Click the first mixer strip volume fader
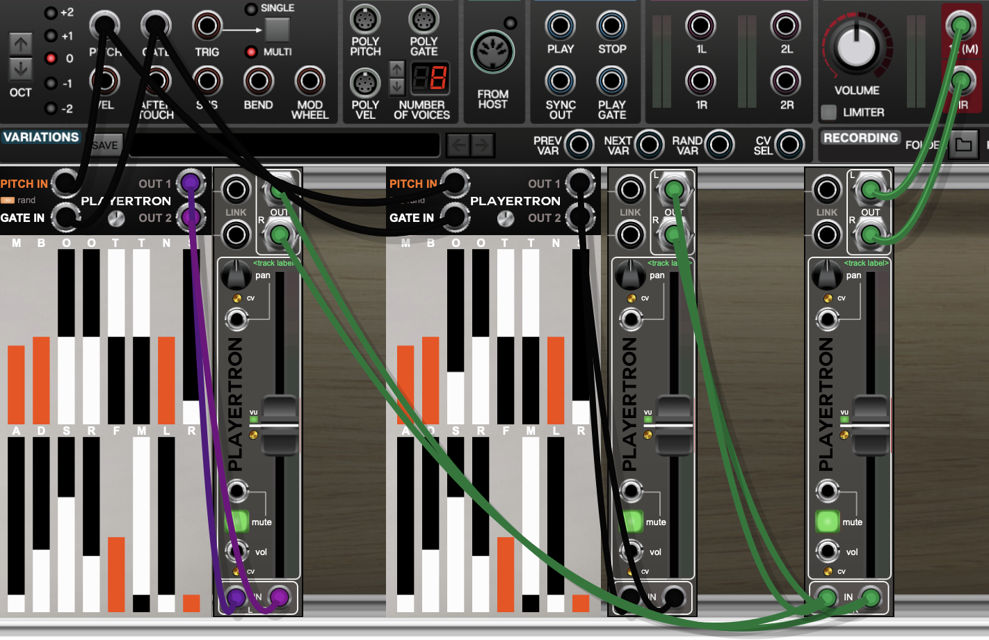Viewport: 989px width, 640px height. point(280,426)
